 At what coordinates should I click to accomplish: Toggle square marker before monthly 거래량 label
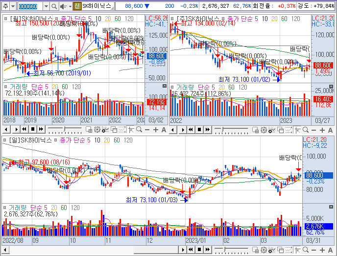[6, 87]
